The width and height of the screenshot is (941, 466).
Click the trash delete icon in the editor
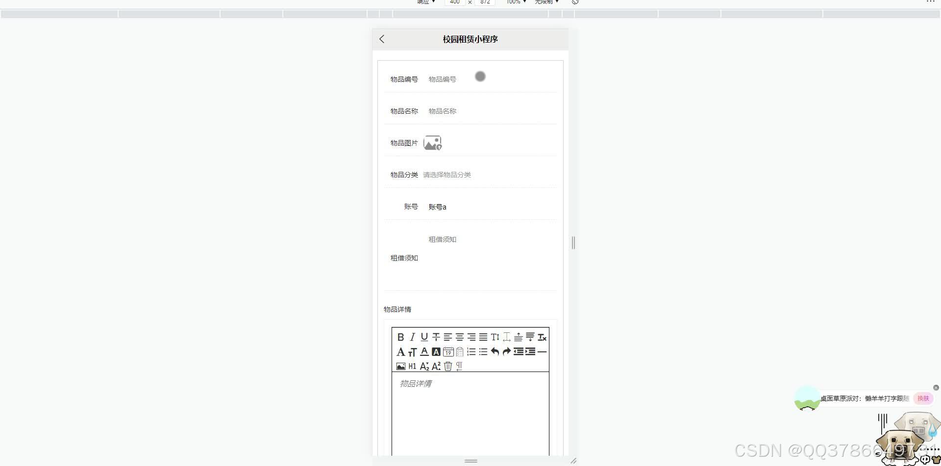coord(448,366)
